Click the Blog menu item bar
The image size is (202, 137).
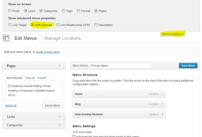[x=119, y=104]
